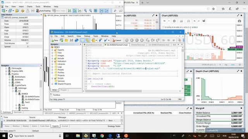Toggle the log scale option on the BitMEX chart
Viewport: 248px width, 139px height.
pos(226,65)
